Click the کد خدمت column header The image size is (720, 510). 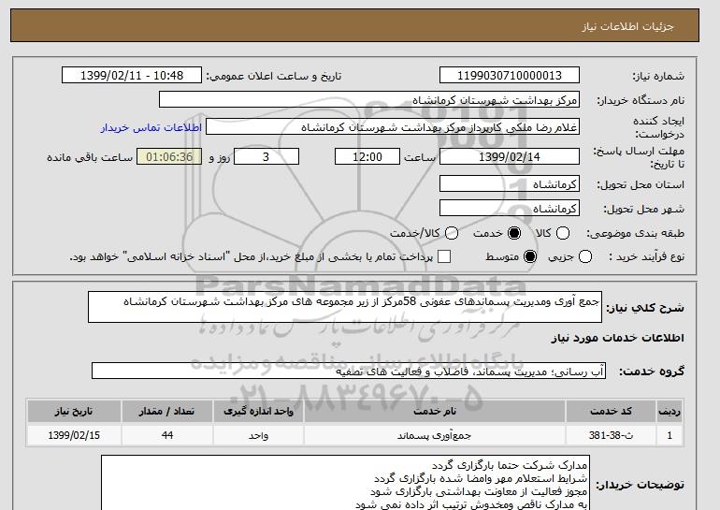pos(611,411)
